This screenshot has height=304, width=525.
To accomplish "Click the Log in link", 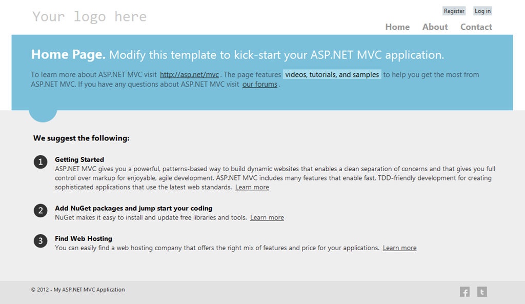I will pos(482,11).
